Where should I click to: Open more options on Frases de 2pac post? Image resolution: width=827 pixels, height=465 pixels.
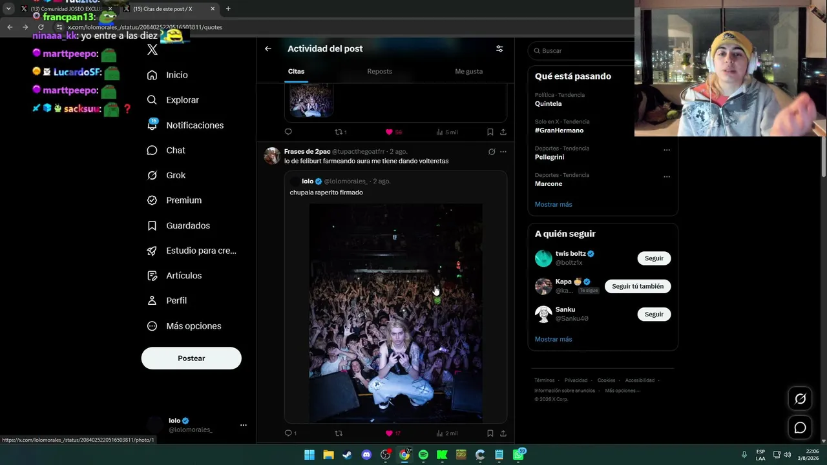coord(503,152)
